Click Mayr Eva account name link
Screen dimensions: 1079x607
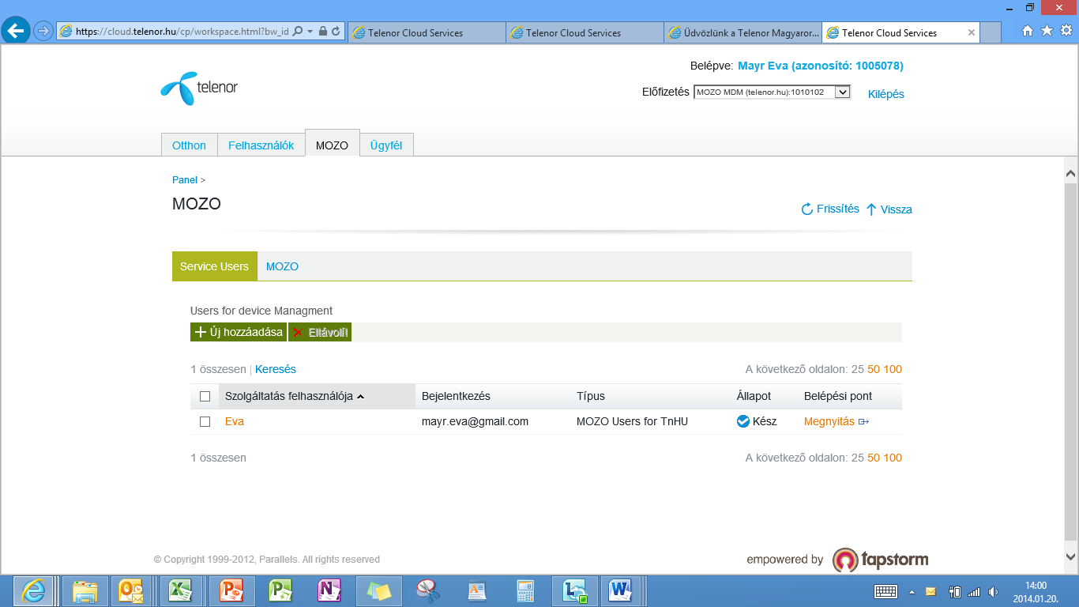pyautogui.click(x=821, y=66)
